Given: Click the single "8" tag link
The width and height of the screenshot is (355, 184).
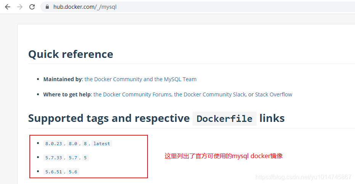Looking at the screenshot, I should (x=85, y=144).
